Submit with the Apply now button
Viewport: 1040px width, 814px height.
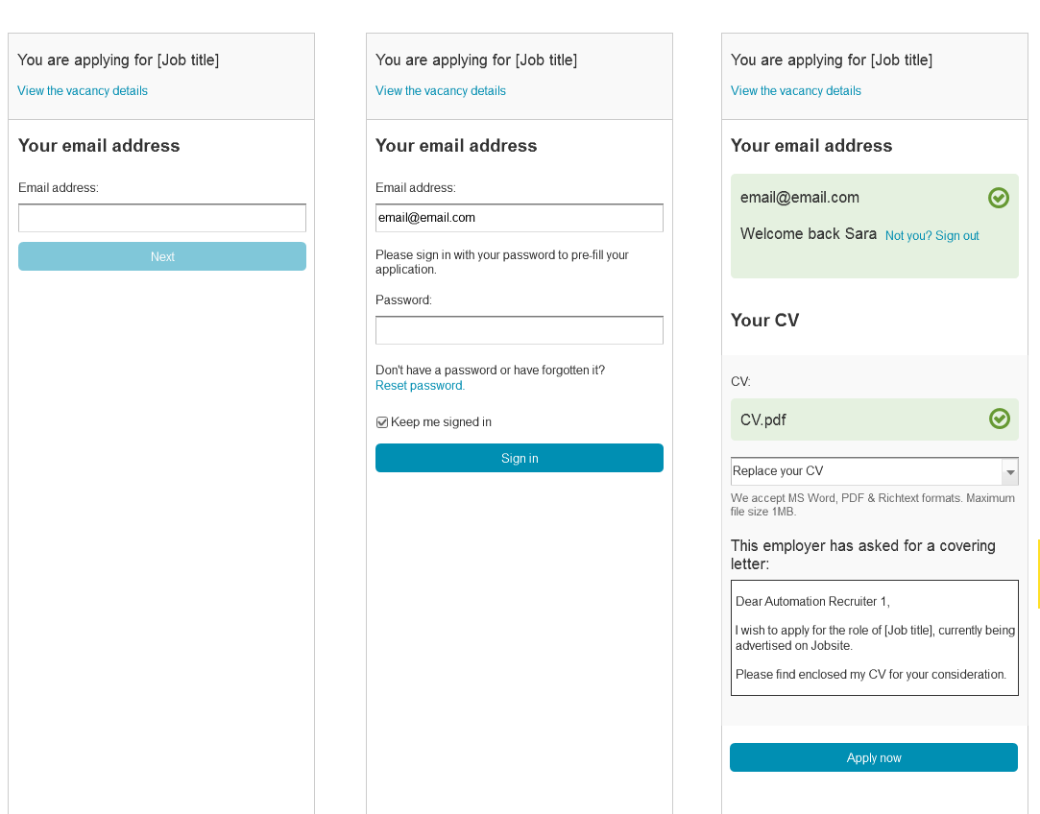(873, 757)
